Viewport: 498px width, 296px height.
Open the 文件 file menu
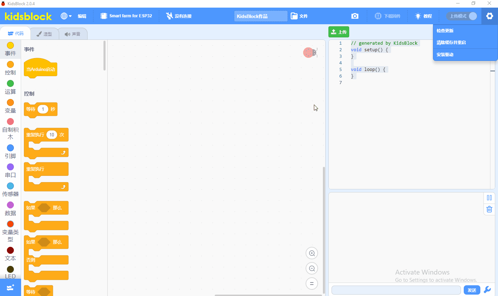coord(299,16)
